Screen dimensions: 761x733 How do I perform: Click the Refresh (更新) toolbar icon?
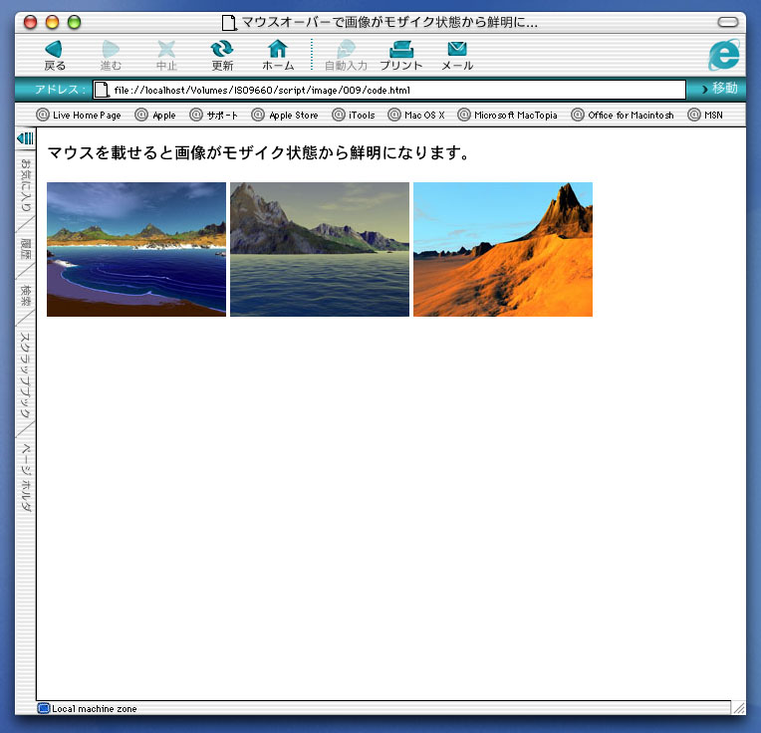[x=222, y=50]
